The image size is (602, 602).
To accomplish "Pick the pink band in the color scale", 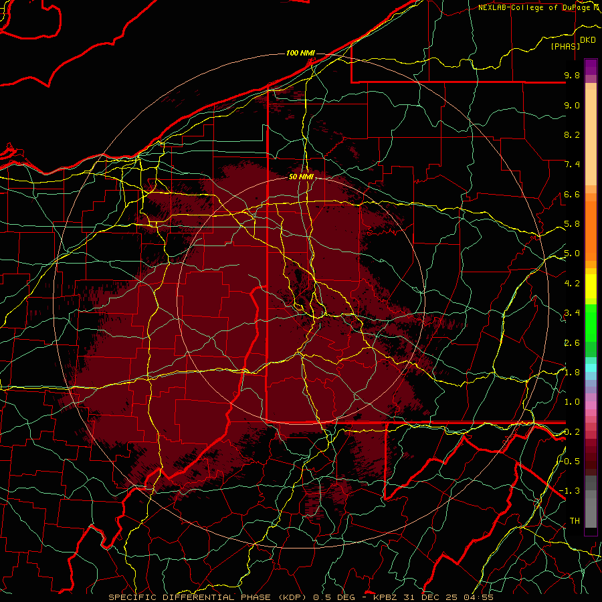I will pos(591,405).
